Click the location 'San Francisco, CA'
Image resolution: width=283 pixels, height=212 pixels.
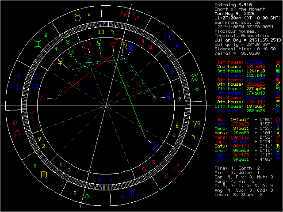coord(237,23)
